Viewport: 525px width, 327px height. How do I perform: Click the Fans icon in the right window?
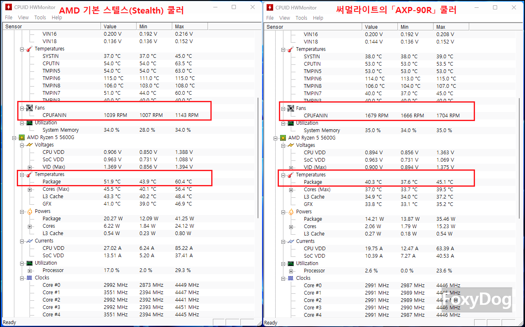pos(290,108)
